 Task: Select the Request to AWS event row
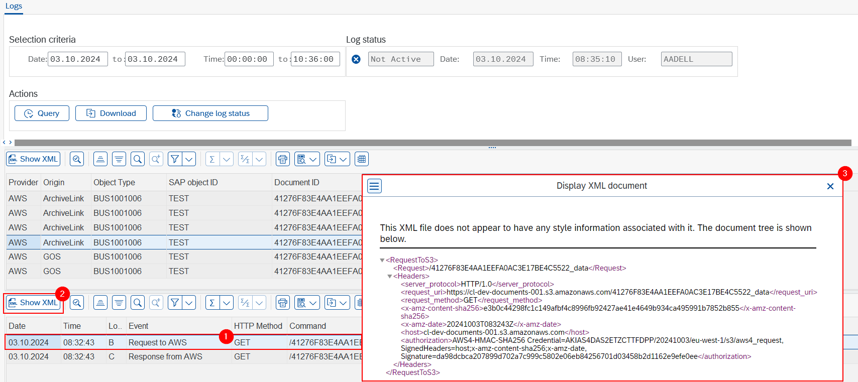(184, 342)
